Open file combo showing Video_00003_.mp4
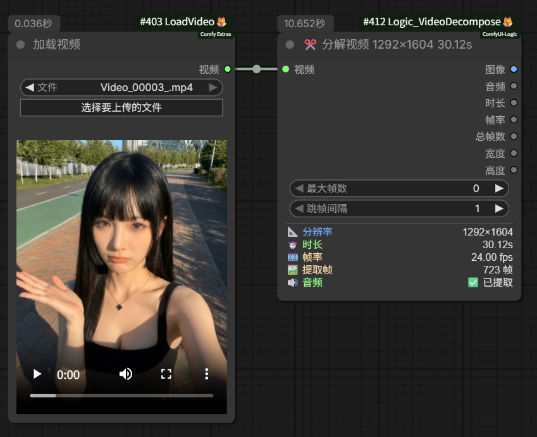Screen dimensions: 537x437 point(121,88)
